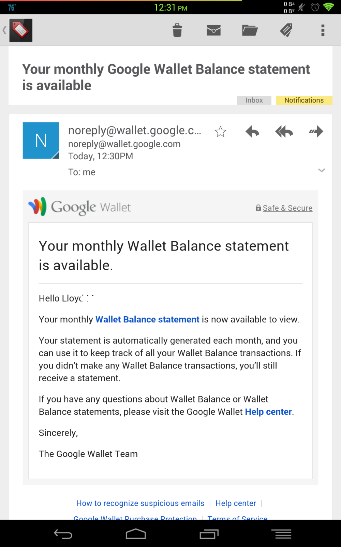Reply to the sender
The image size is (341, 547).
click(x=252, y=132)
